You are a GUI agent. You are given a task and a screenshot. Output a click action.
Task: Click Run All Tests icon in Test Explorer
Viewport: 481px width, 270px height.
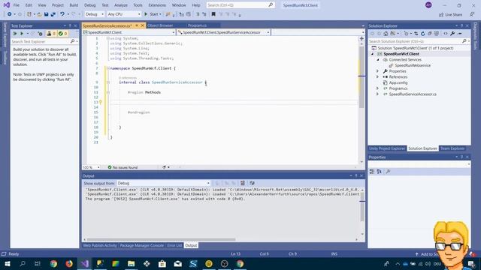[15, 33]
